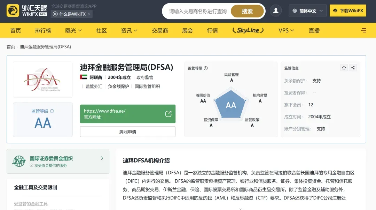Click the 机构背景 chart label
Screen dimensions: 376x210
tap(260, 95)
